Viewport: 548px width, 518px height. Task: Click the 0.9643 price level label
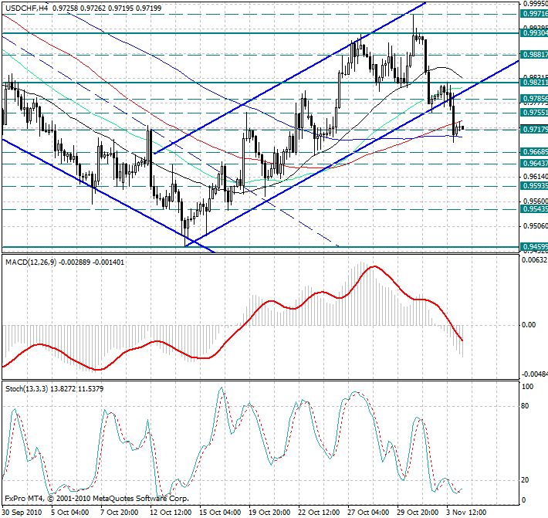point(534,163)
